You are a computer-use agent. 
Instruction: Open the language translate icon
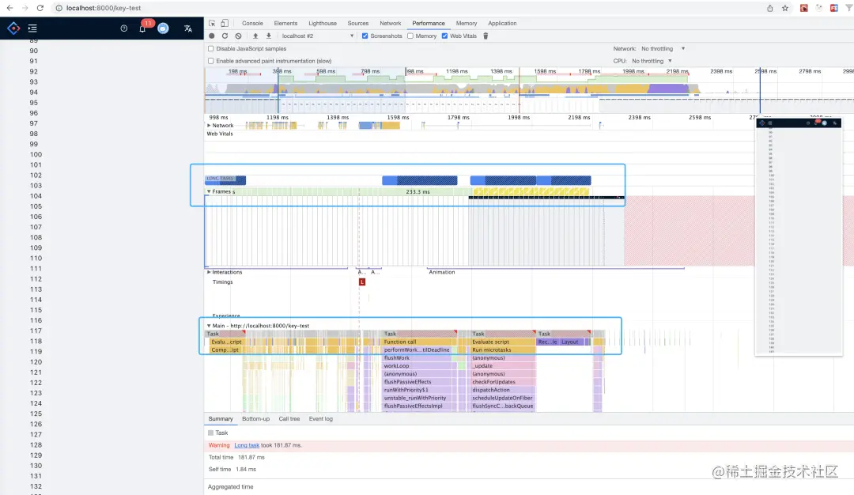pyautogui.click(x=188, y=28)
